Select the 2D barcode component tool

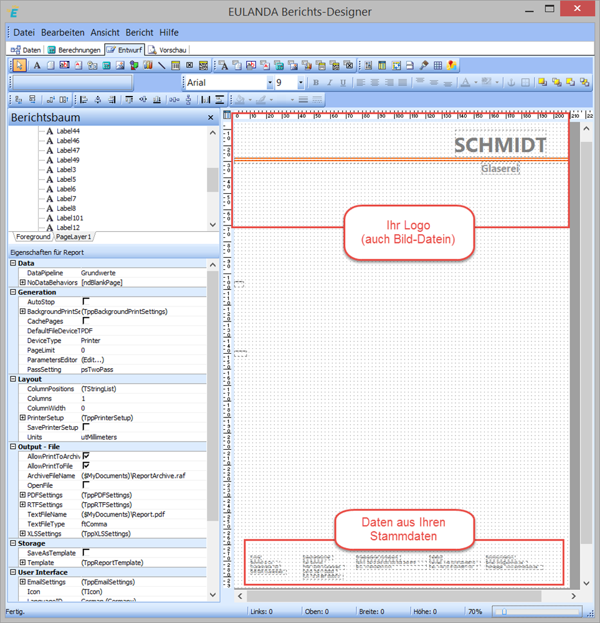[x=204, y=65]
